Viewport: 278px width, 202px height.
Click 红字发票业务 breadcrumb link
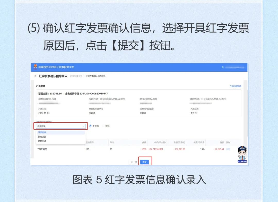[76, 76]
